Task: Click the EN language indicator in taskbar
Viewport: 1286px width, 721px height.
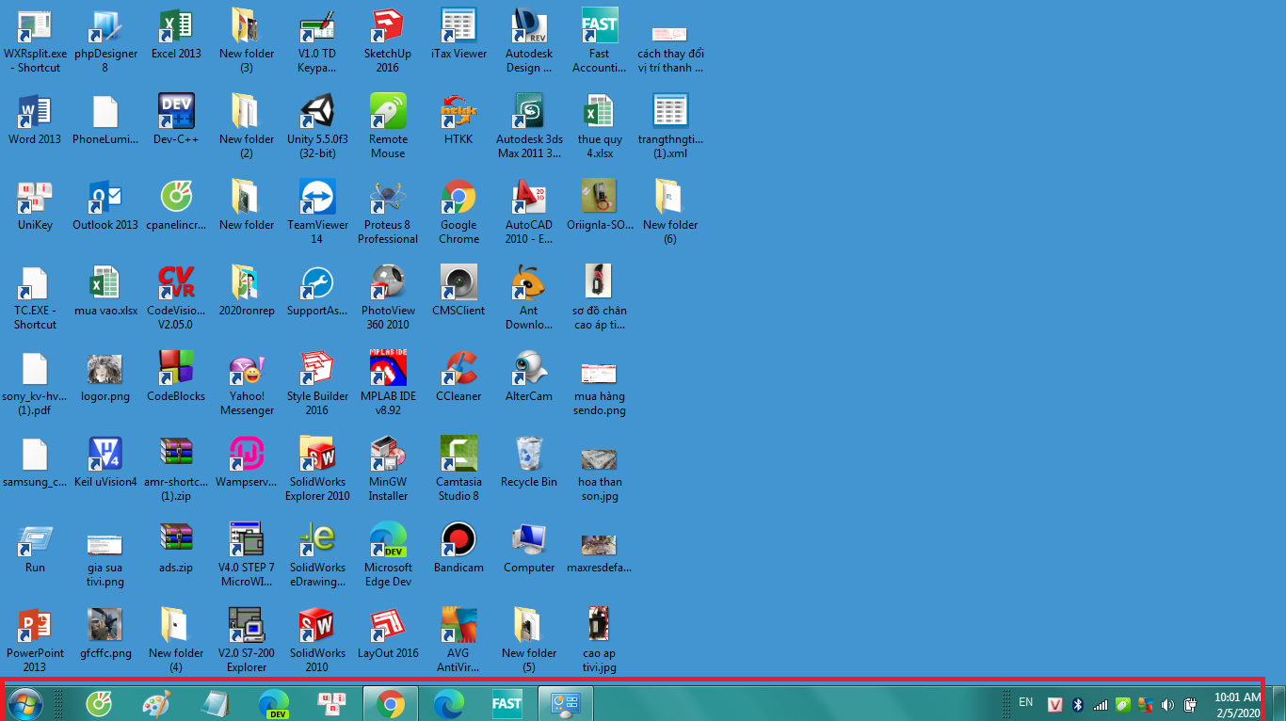Action: coord(1025,702)
